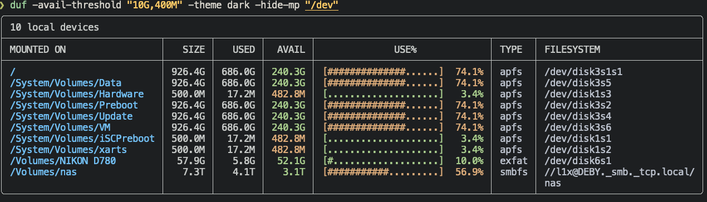Click the 3.1T available value
707x202 pixels.
pos(294,172)
